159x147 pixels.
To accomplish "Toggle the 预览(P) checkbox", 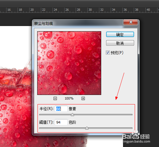I will click(x=108, y=53).
